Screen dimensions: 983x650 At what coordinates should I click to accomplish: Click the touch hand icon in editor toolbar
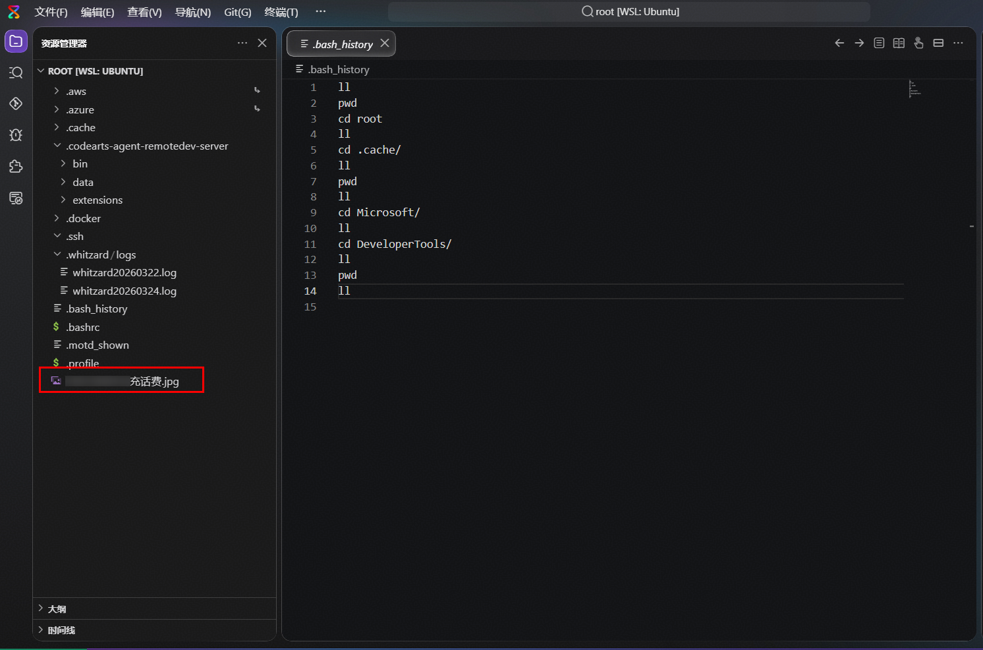(x=918, y=43)
